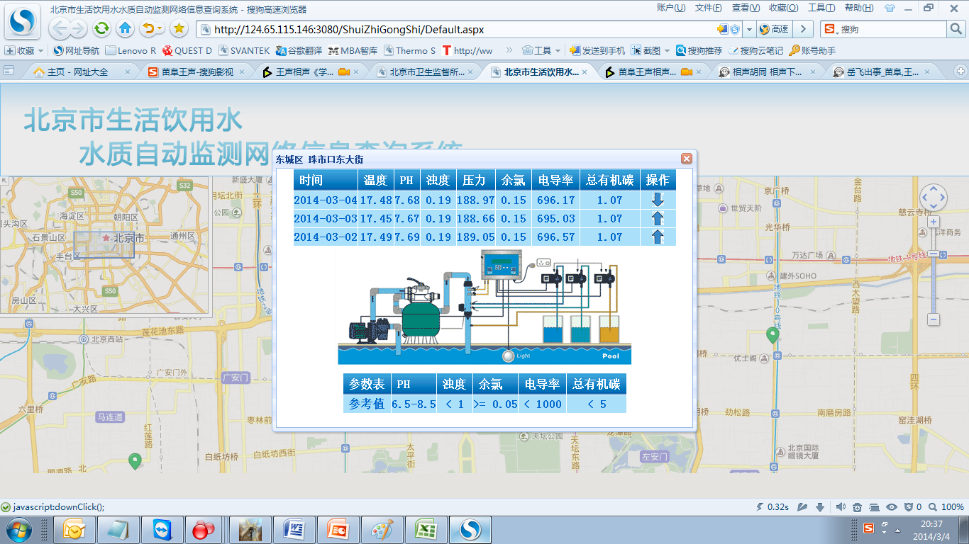The image size is (969, 544).
Task: Click the system clock 20:37
Action: pyautogui.click(x=931, y=524)
